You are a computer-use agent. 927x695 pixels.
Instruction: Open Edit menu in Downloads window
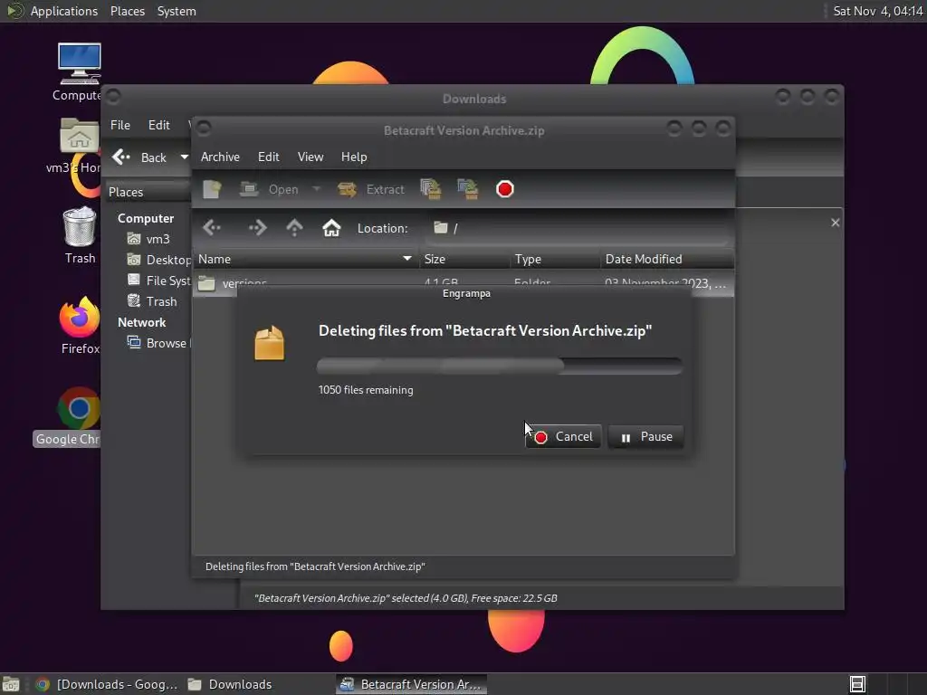coord(158,125)
